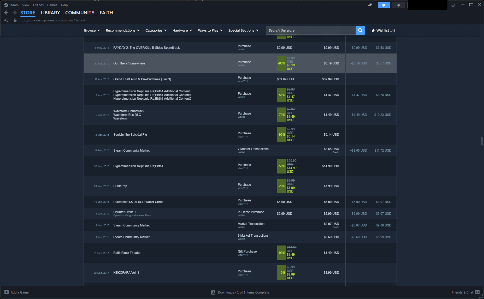Click Add a Game label
Screen dimensions: 484x299
pos(20,292)
